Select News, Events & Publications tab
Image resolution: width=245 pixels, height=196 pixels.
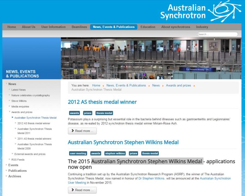tap(114, 27)
